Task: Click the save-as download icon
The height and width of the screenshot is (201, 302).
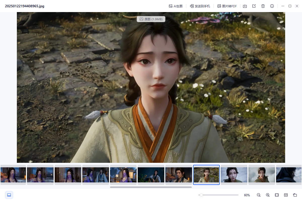Action: coord(245,6)
